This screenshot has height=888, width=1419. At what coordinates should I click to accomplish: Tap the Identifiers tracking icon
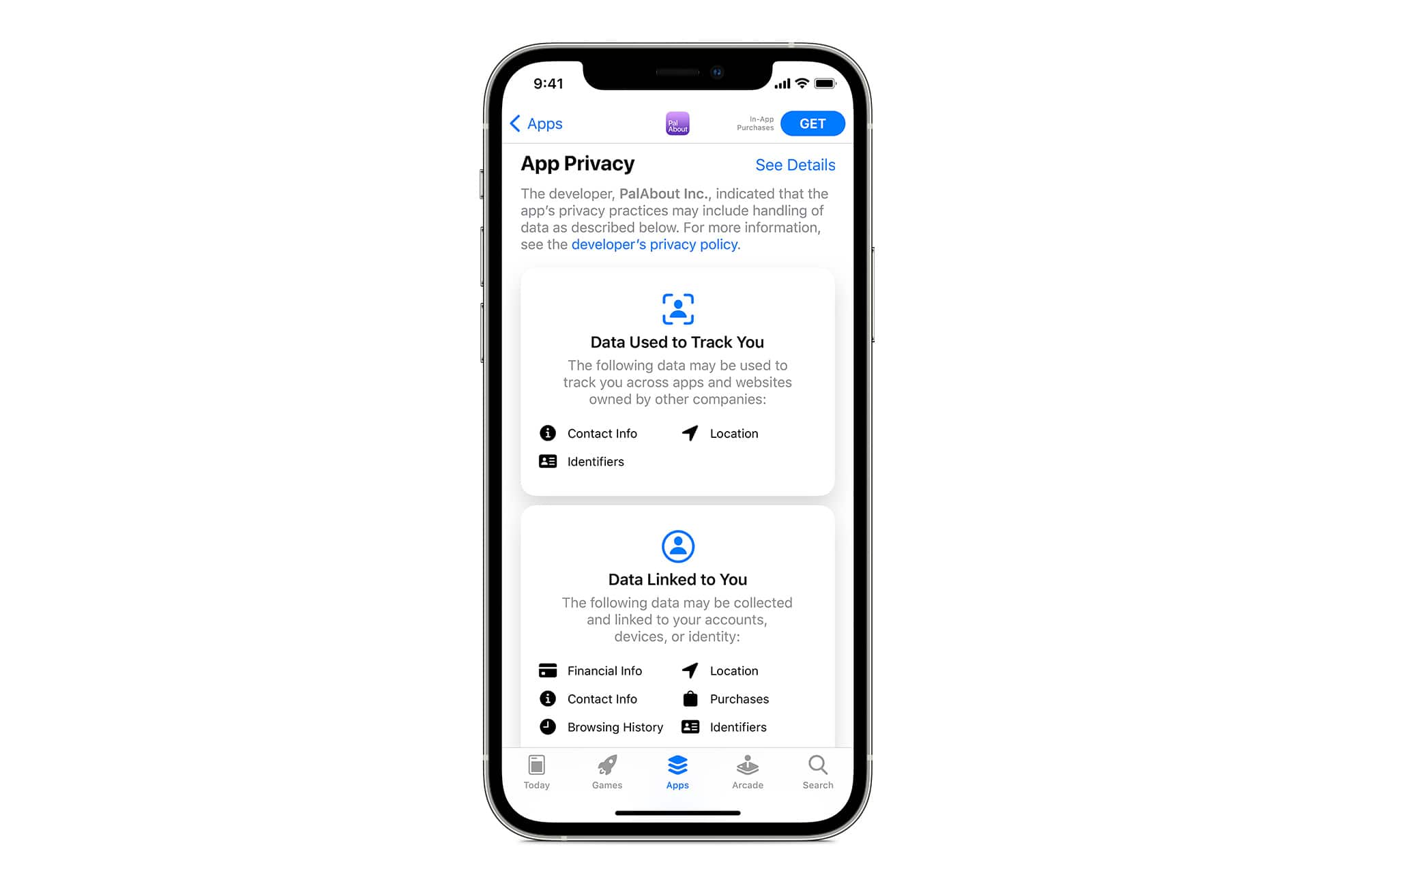pos(547,461)
